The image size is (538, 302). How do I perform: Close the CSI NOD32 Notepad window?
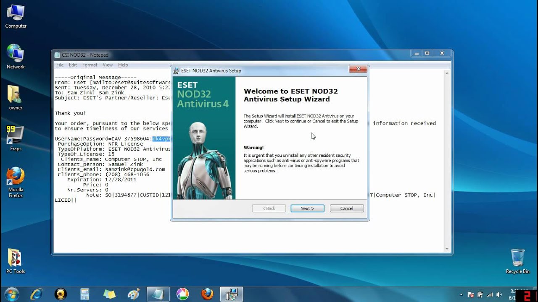coord(442,53)
